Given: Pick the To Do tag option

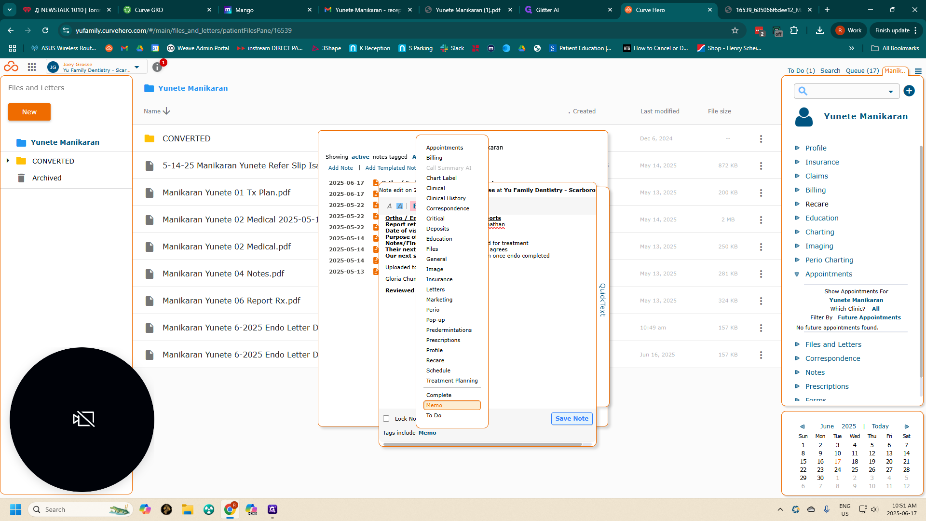Looking at the screenshot, I should [434, 415].
